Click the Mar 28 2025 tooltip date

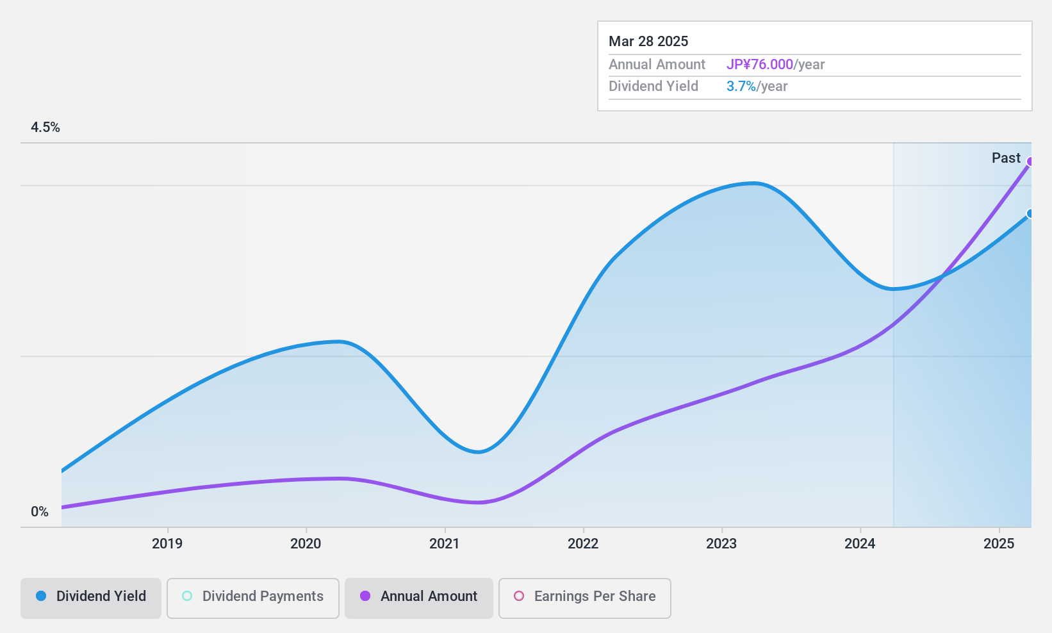tap(648, 42)
